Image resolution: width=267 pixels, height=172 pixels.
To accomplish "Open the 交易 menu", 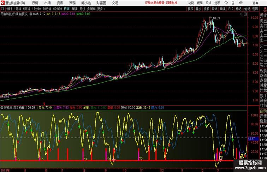I will [115, 3].
